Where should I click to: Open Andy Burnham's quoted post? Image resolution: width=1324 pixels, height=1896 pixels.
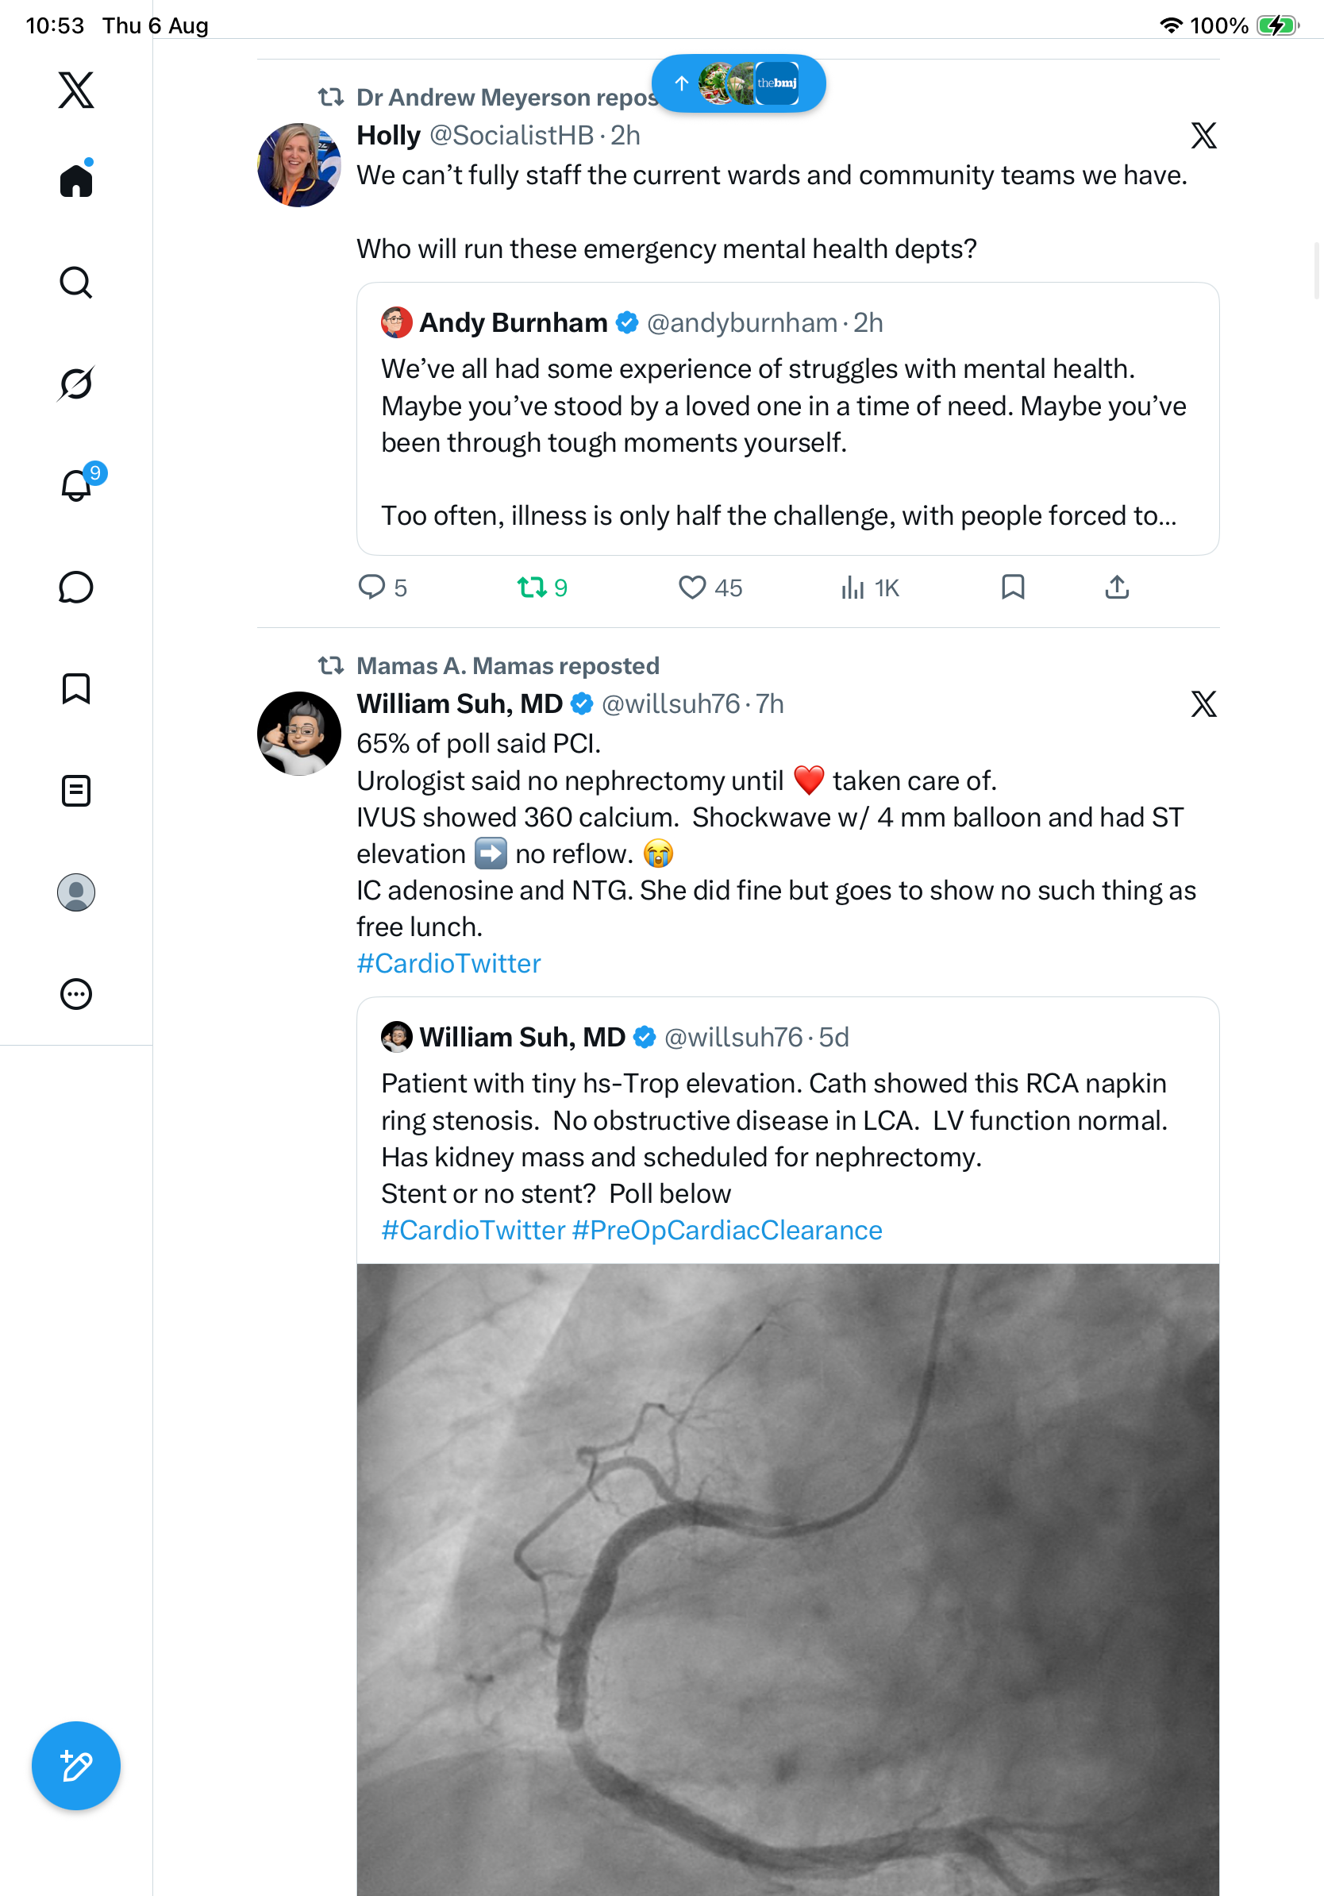(788, 418)
